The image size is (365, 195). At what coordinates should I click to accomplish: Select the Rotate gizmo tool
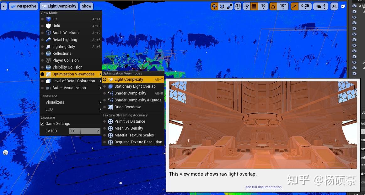coord(222,6)
